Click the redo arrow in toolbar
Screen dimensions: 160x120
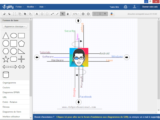point(9,14)
